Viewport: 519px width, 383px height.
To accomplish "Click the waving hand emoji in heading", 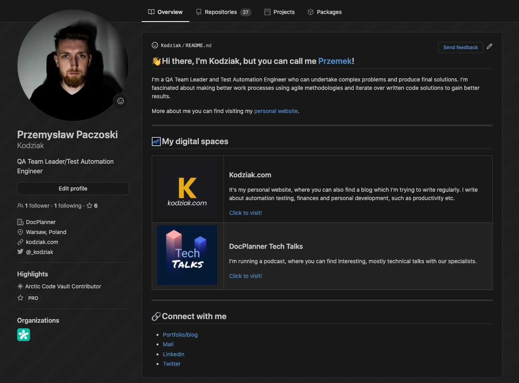I will pos(156,61).
